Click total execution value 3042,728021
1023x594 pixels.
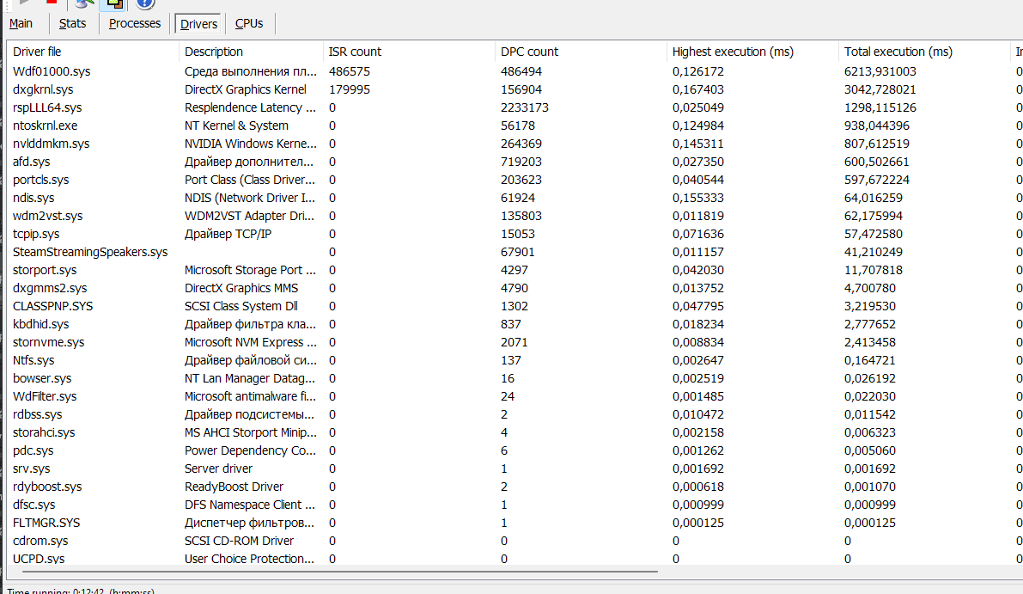(x=880, y=89)
